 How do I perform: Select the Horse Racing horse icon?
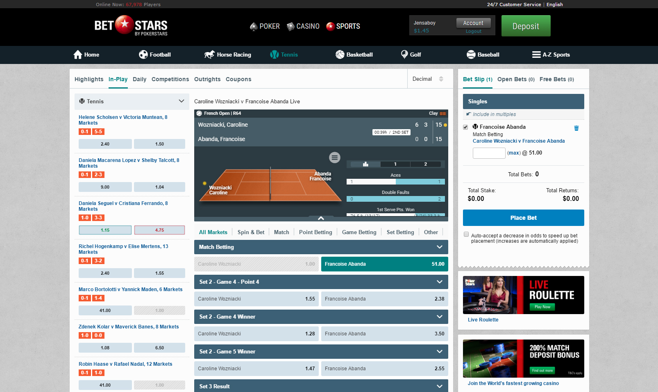[x=210, y=55]
